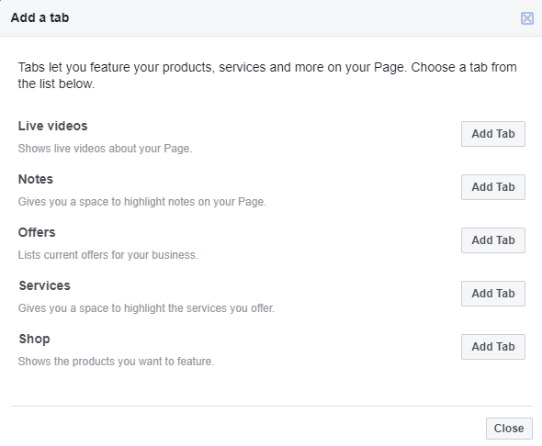Click the Close button at bottom
The width and height of the screenshot is (542, 446).
509,429
